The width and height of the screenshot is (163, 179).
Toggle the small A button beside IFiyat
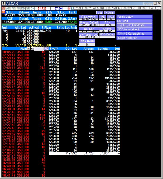(29, 49)
